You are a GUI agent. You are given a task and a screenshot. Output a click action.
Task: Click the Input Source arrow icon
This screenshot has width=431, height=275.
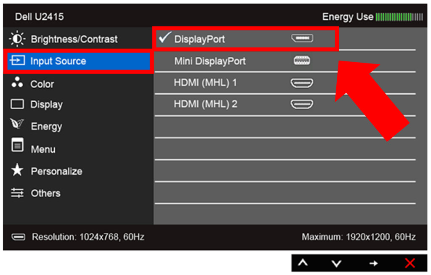click(17, 60)
